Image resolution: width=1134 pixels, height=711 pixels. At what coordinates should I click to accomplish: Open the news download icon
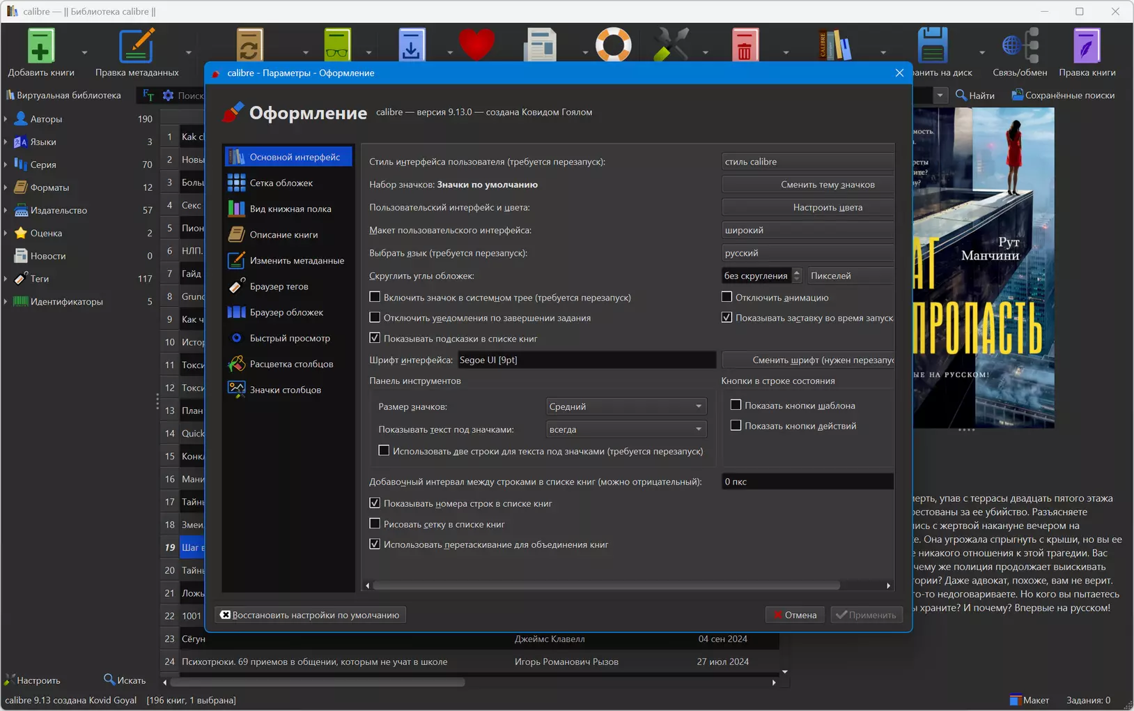[541, 45]
